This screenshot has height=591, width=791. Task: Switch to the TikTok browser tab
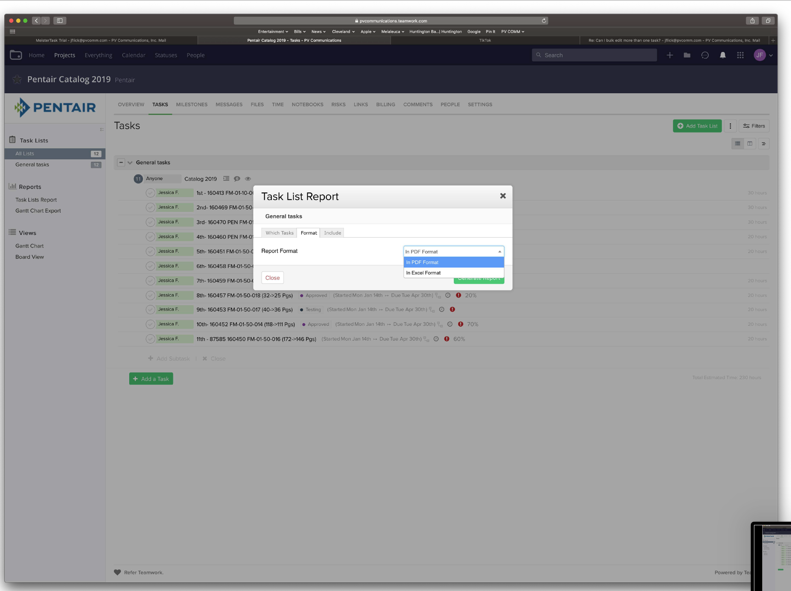[485, 40]
